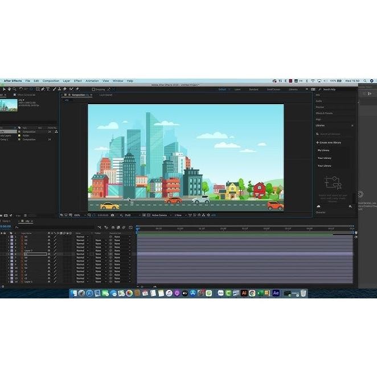
Task: Expand the Audio panel header
Action: pyautogui.click(x=319, y=101)
